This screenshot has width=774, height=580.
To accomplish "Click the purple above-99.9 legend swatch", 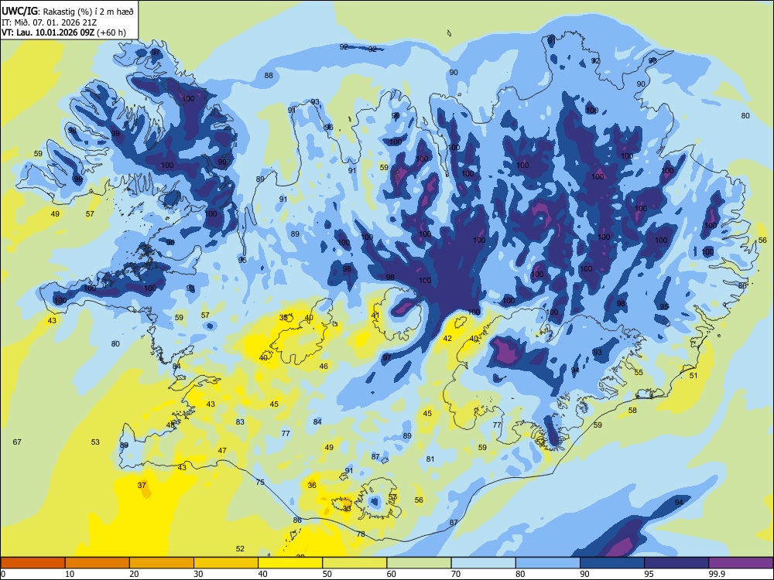I will [741, 563].
